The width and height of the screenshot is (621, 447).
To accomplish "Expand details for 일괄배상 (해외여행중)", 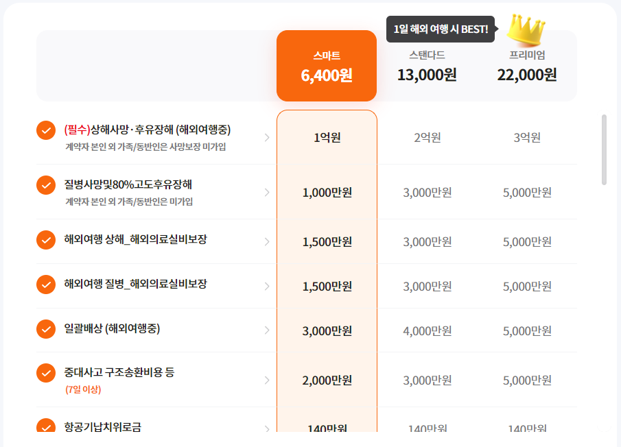I will tap(268, 330).
